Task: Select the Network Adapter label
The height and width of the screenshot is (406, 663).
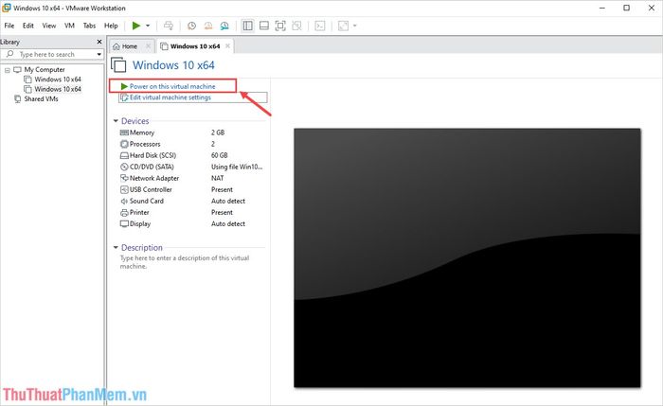Action: point(153,178)
